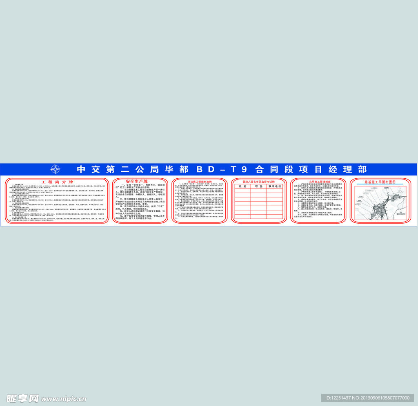Screen dimensions: 418x406
Task: Select the 安全生产牌 heading
Action: [x=137, y=182]
